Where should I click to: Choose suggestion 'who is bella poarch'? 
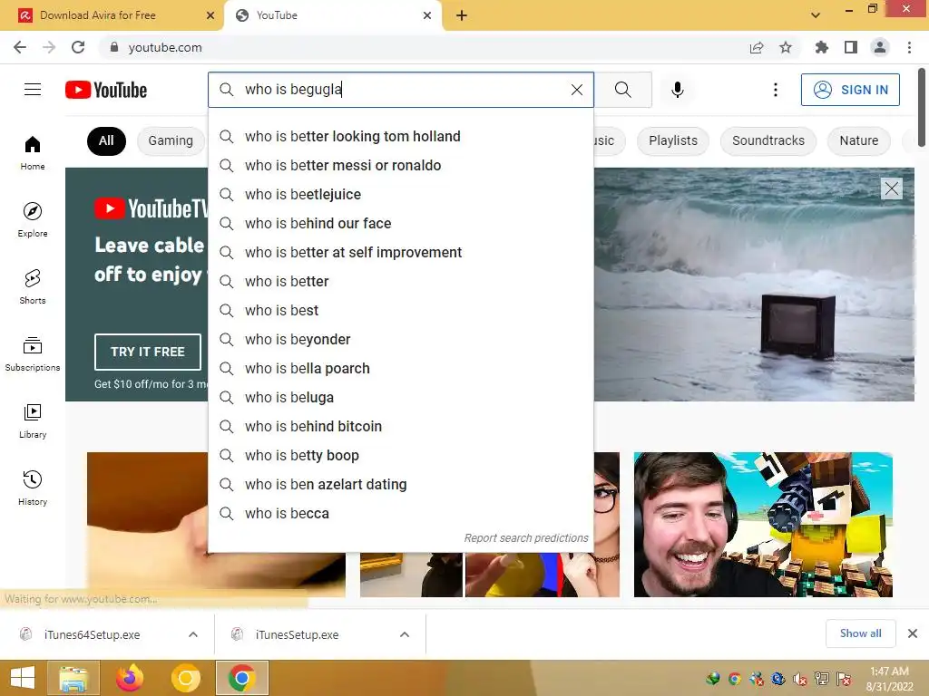coord(401,368)
